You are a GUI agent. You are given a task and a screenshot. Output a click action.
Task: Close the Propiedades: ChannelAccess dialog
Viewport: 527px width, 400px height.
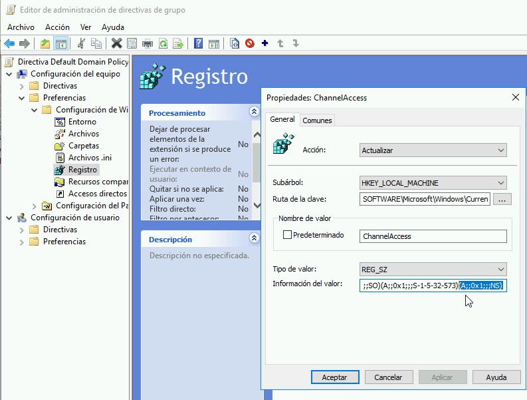(515, 98)
